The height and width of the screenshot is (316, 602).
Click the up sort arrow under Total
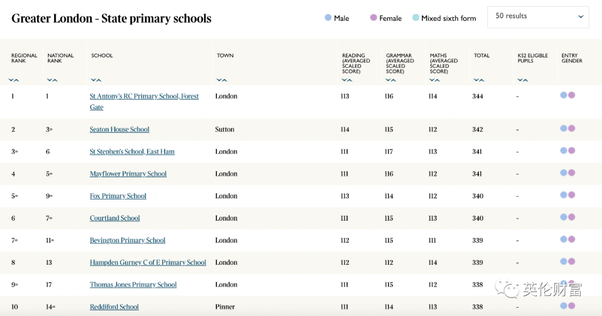(481, 80)
